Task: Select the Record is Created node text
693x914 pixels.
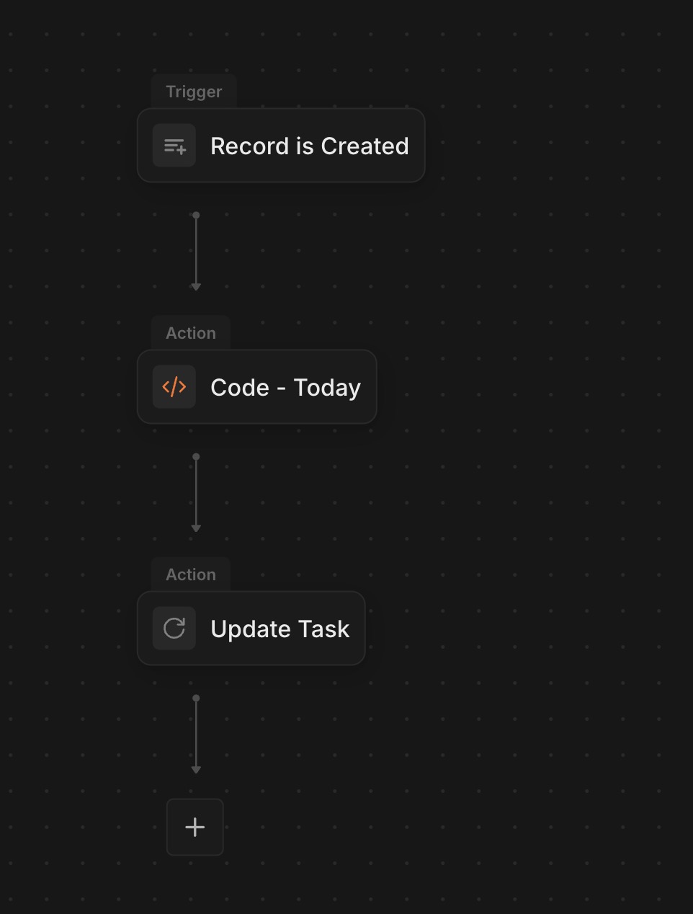Action: click(309, 146)
